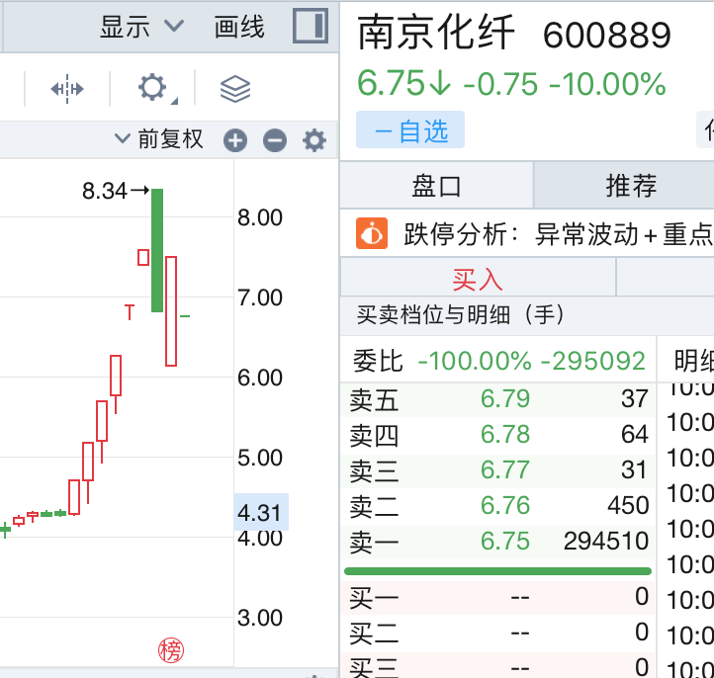Open the small gear beside zoom buttons
The image size is (714, 678).
tap(314, 140)
